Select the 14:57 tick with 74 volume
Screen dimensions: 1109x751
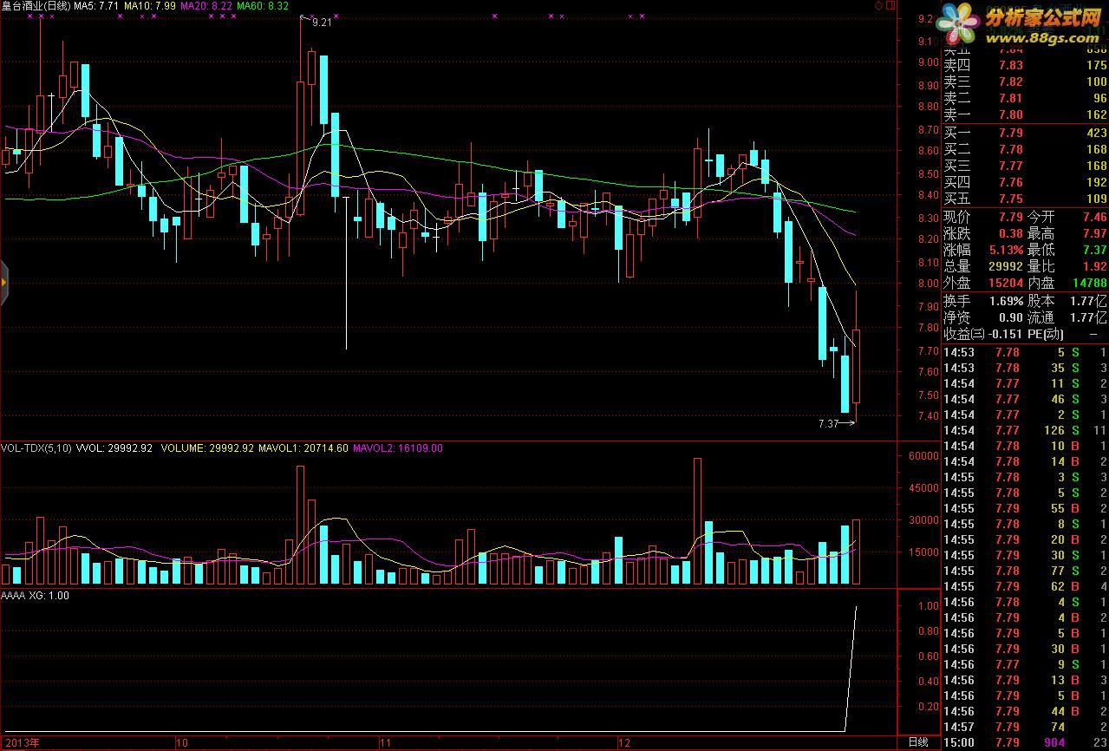(1025, 727)
